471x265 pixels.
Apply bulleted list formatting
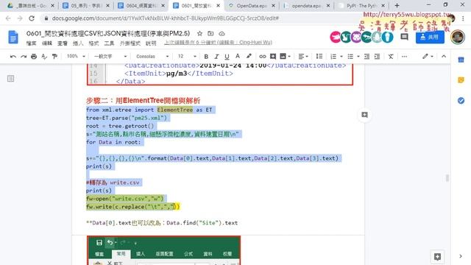[x=350, y=57]
